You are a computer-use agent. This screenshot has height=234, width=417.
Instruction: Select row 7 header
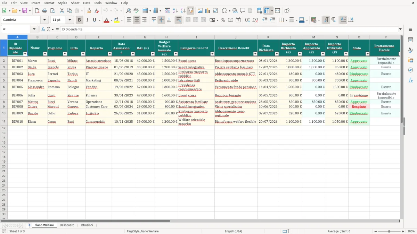tap(3, 95)
